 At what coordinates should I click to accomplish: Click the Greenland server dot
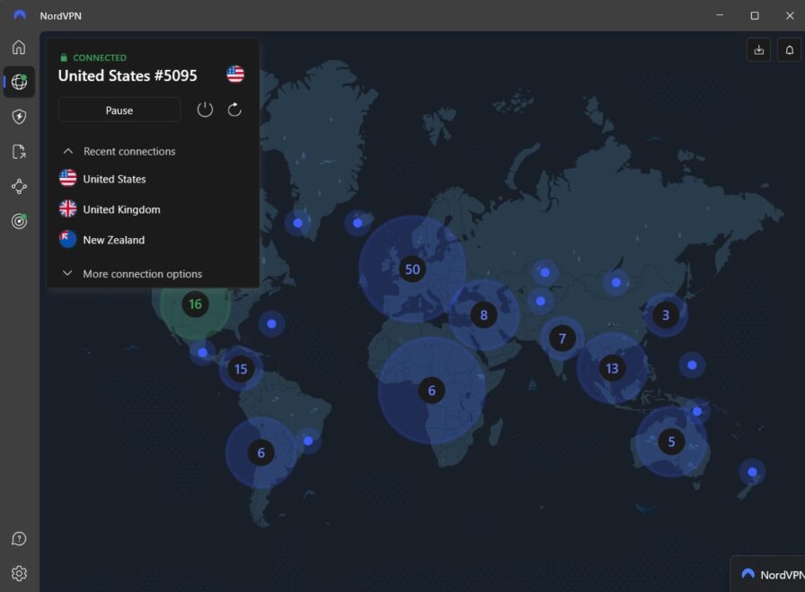(x=297, y=223)
